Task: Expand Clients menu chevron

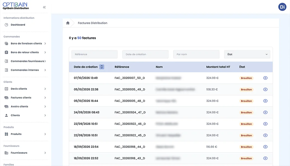Action: [45, 115]
